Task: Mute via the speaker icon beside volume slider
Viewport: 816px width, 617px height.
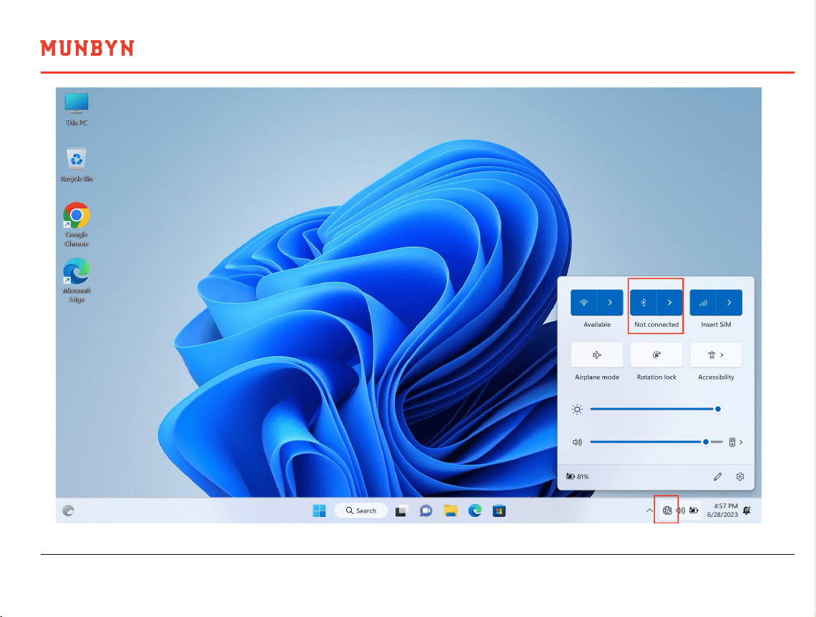Action: pos(577,443)
